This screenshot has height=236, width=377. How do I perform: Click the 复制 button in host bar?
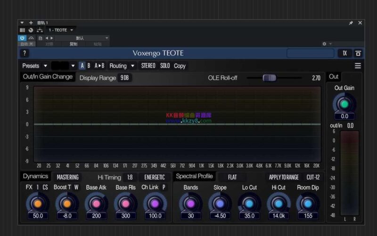74,44
